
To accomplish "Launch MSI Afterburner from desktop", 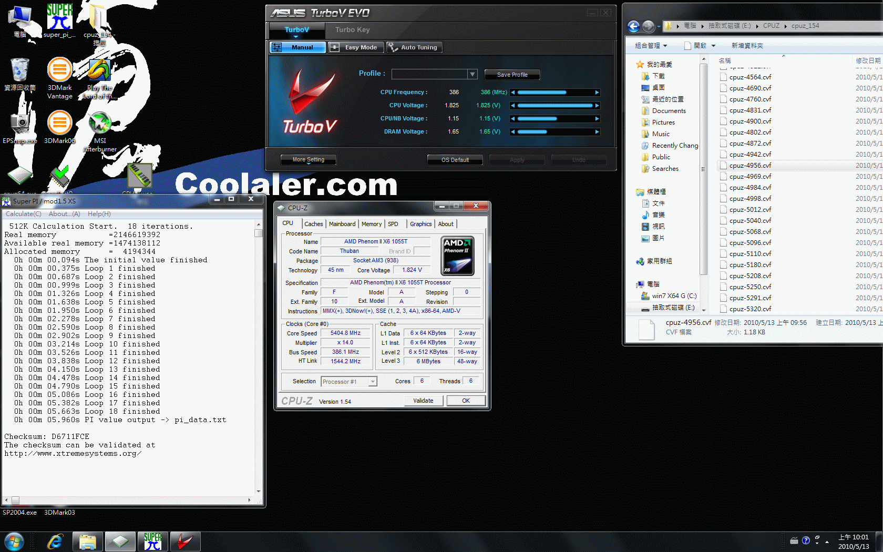I will pyautogui.click(x=100, y=131).
